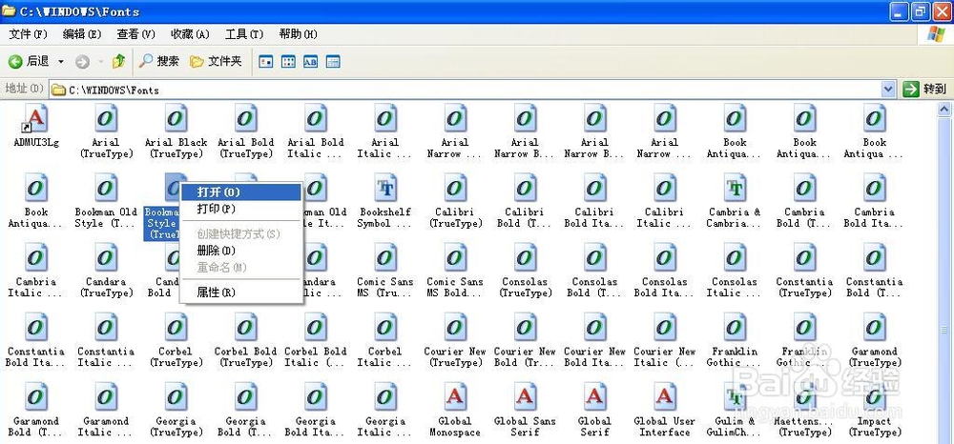Select the Global Sans Serif font icon
Screen dimensions: 954x444
click(525, 398)
